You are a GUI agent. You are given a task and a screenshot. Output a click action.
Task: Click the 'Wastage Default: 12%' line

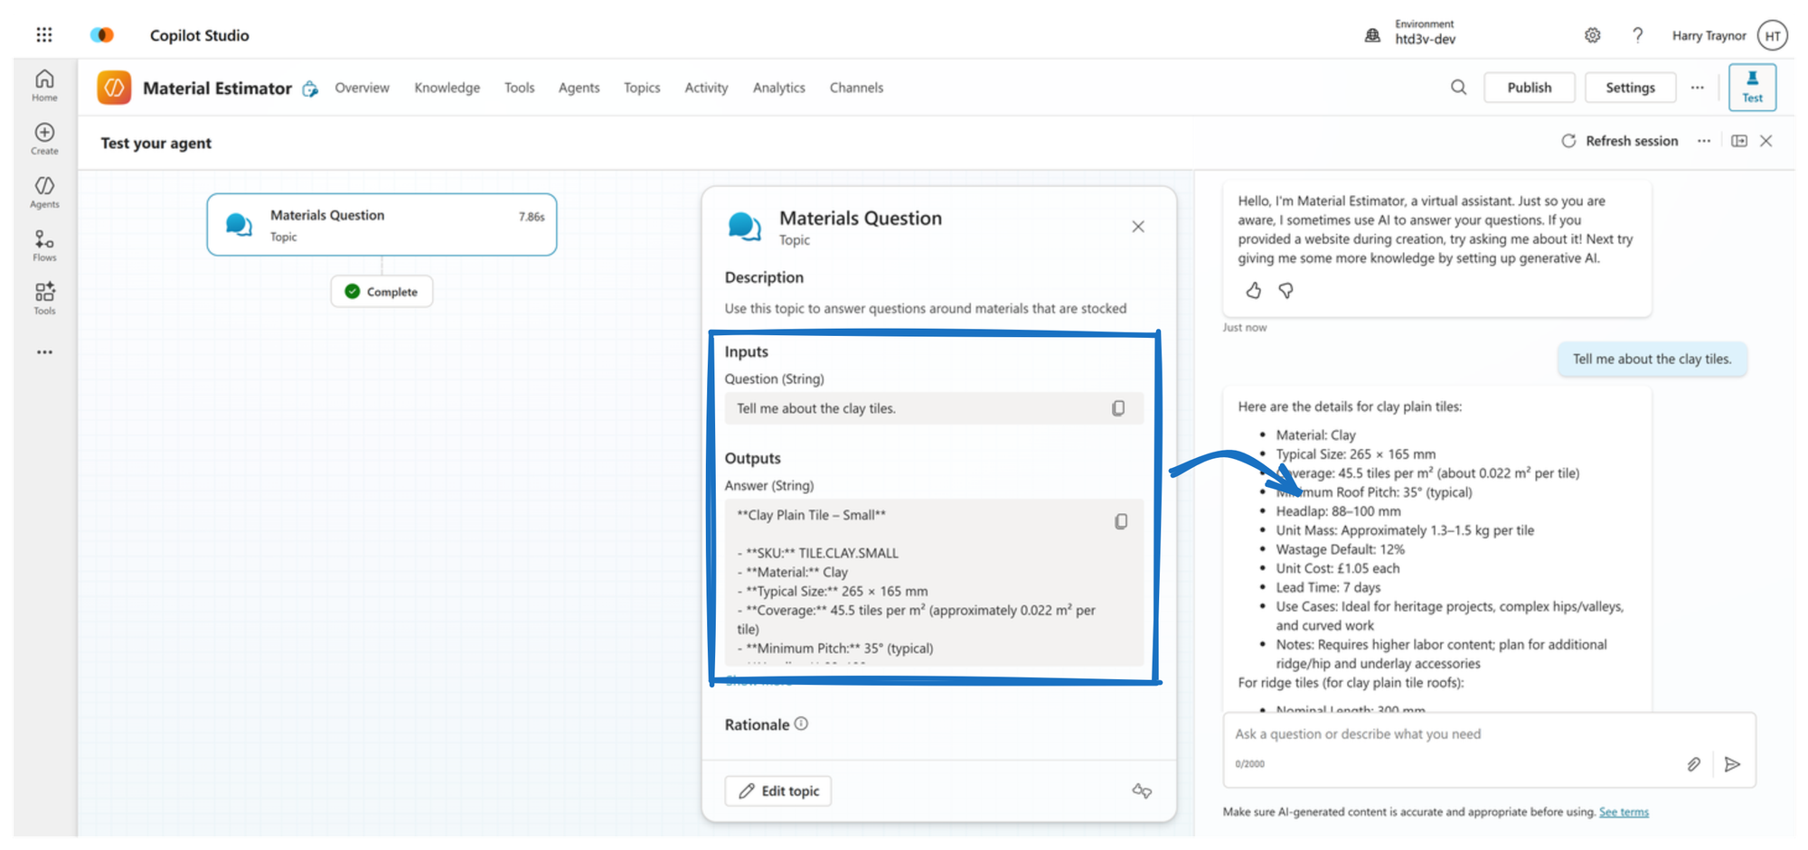point(1340,549)
